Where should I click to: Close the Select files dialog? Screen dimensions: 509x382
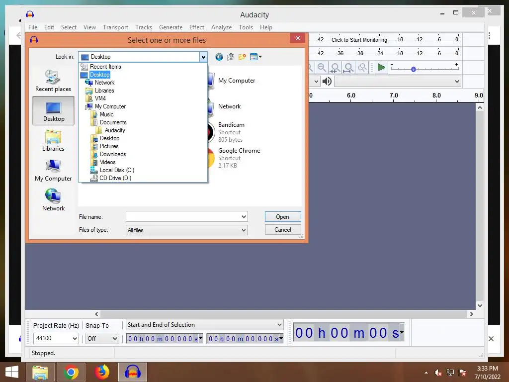tap(298, 38)
